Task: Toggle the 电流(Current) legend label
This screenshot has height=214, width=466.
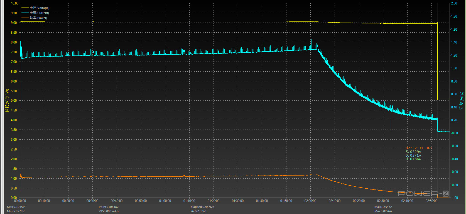Action: [40, 13]
